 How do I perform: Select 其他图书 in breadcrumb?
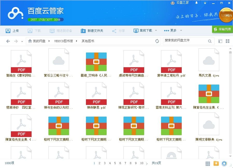[x=88, y=41]
